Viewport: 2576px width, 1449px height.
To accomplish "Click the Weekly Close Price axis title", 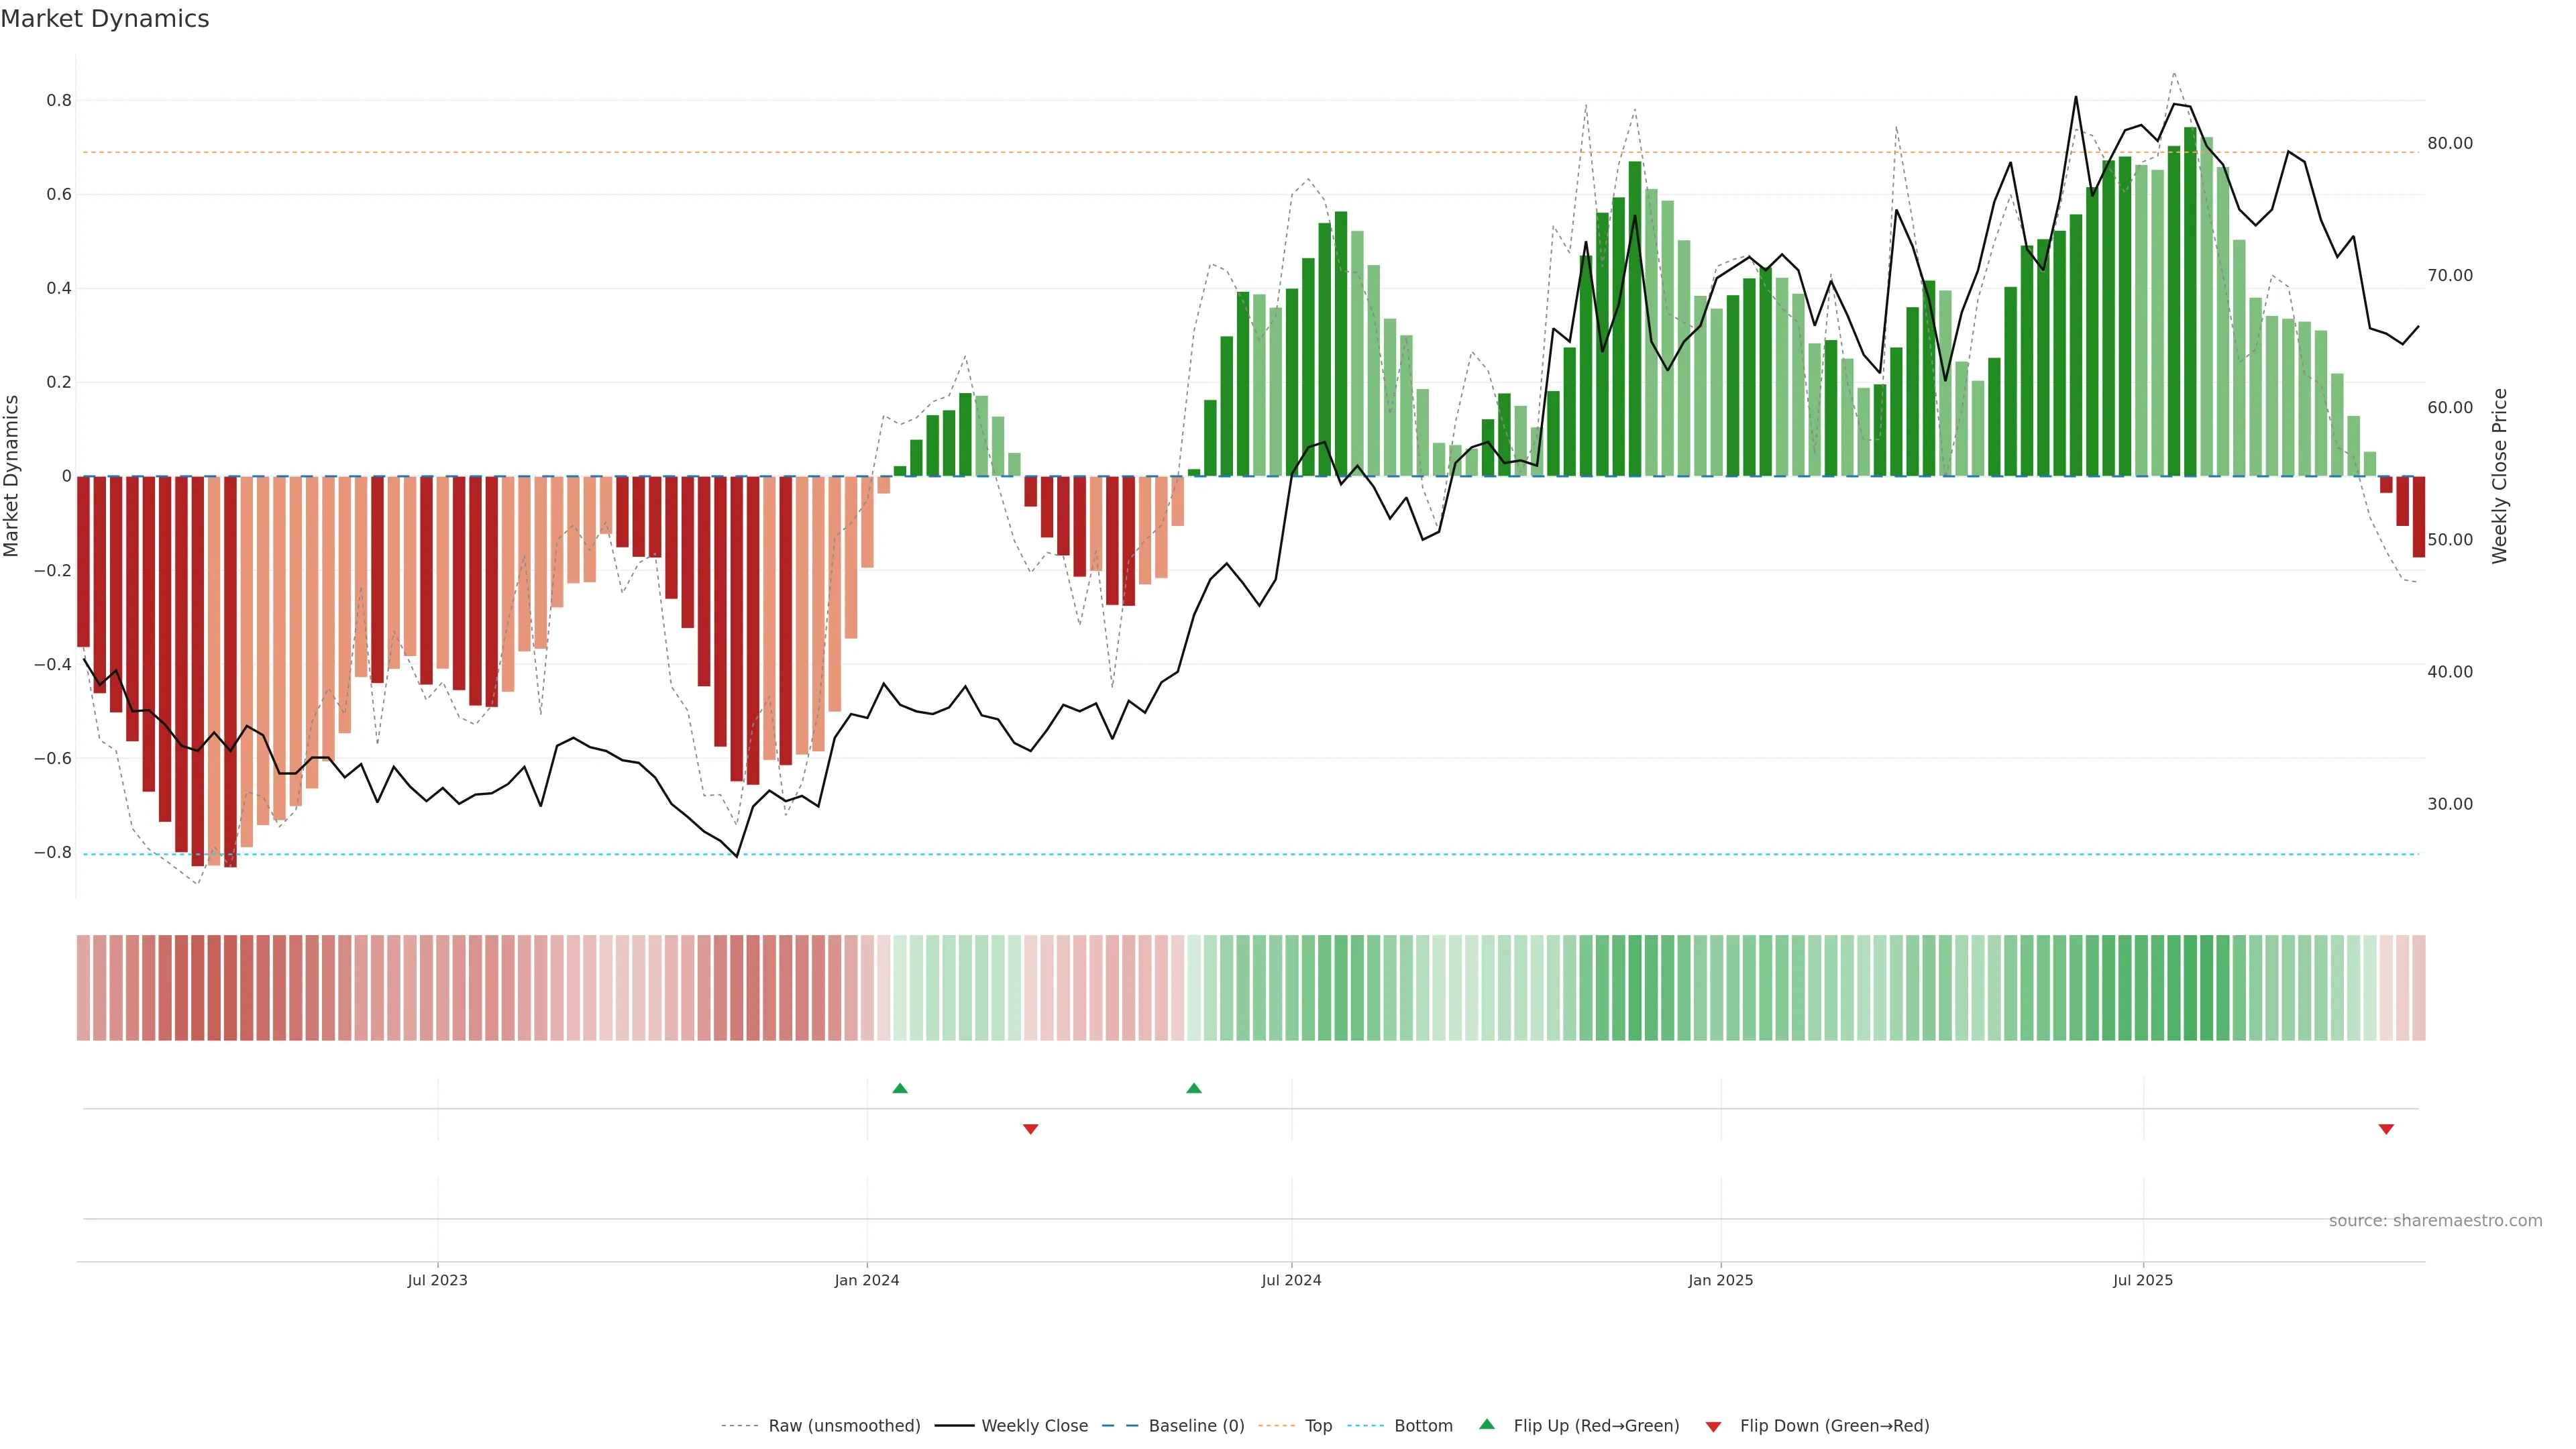I will point(2500,476).
